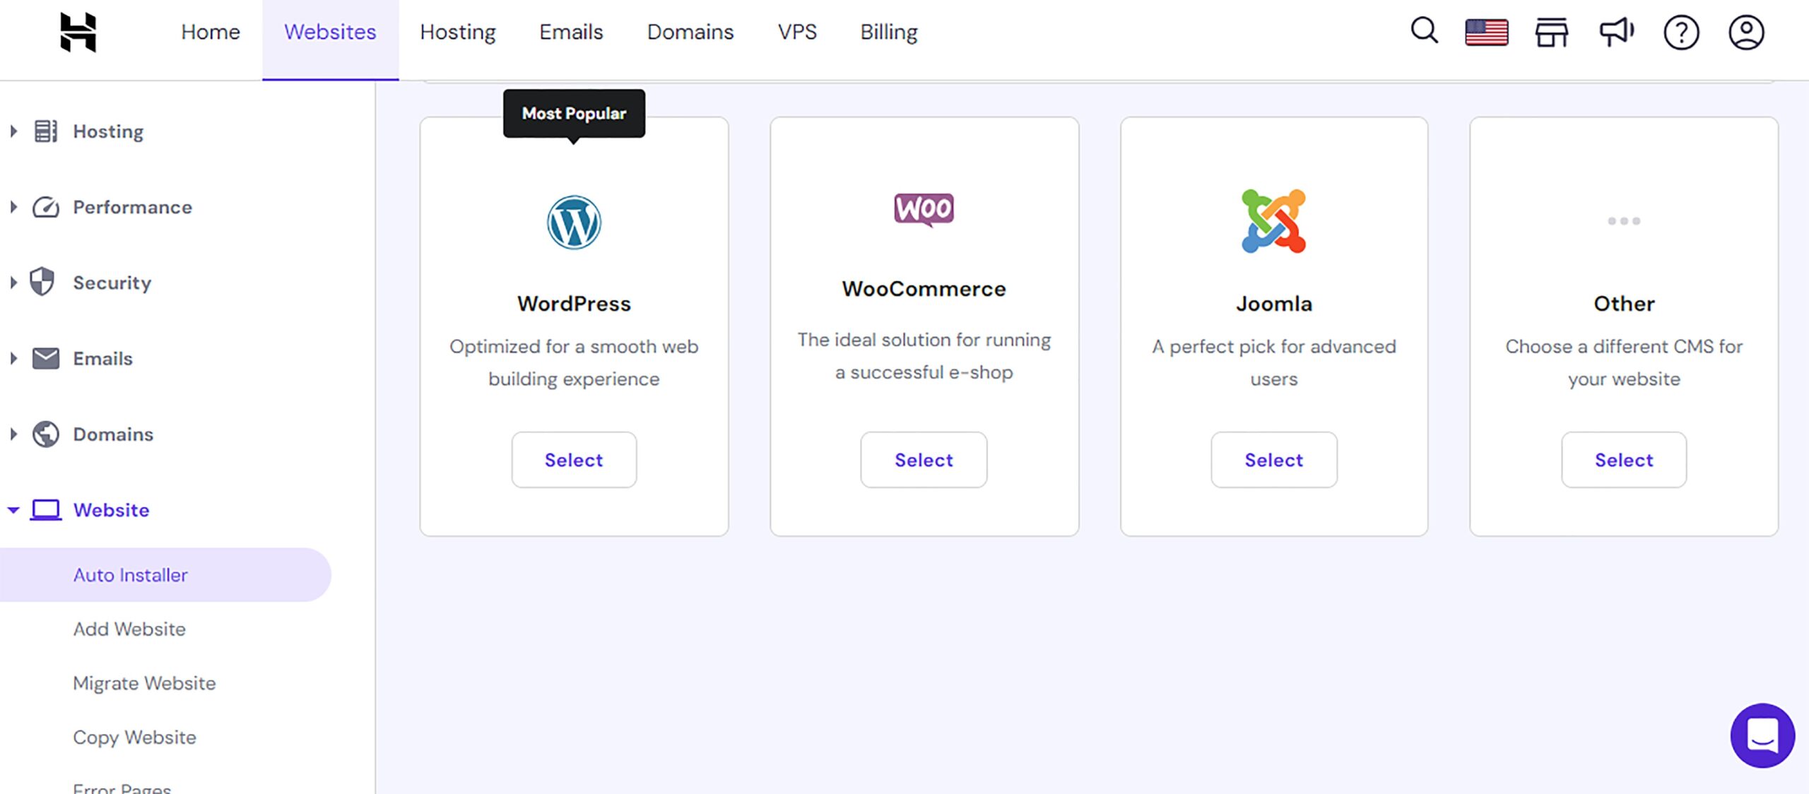Click the Joomla card title
1809x794 pixels.
1274,304
